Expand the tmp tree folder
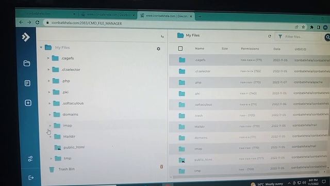This screenshot has width=330, height=186. (51, 158)
